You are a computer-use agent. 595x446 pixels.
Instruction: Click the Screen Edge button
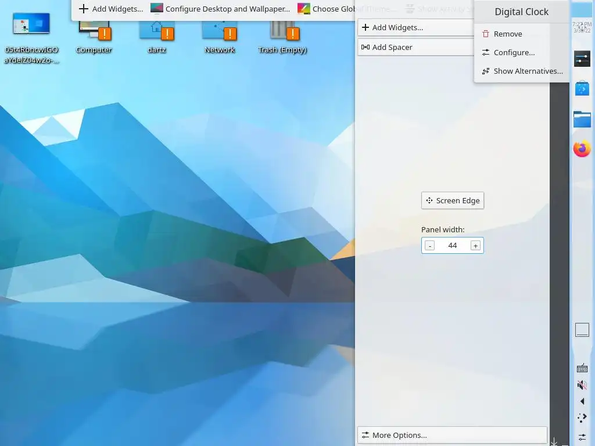[x=452, y=200]
